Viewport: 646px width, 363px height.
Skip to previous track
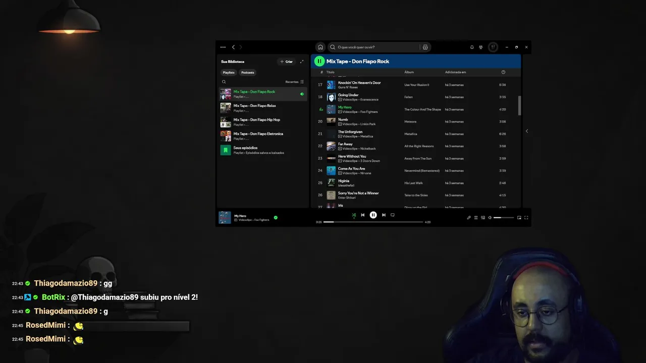click(x=362, y=215)
